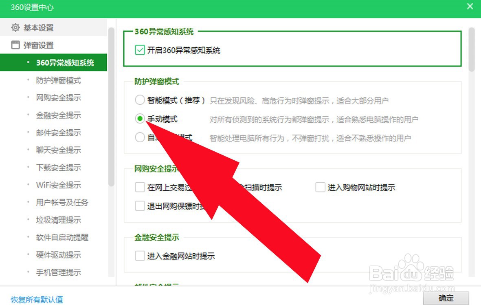Go to 网购安全提示 in the sidebar

58,98
